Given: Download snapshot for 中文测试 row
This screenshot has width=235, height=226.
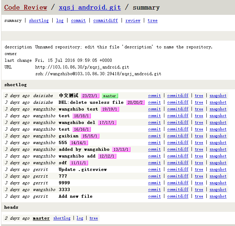Looking at the screenshot, I should [218, 96].
